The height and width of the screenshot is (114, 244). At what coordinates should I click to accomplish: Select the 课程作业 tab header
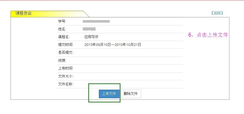[23, 14]
